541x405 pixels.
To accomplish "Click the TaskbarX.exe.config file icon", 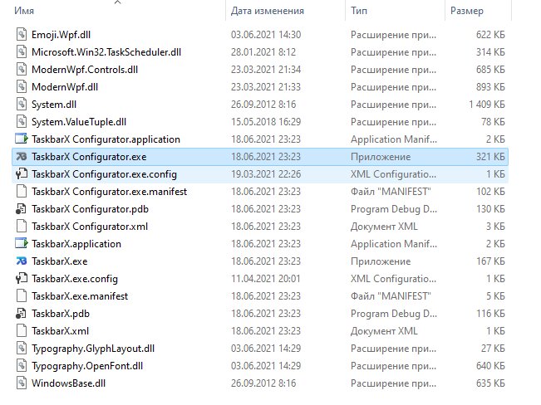I will point(22,279).
